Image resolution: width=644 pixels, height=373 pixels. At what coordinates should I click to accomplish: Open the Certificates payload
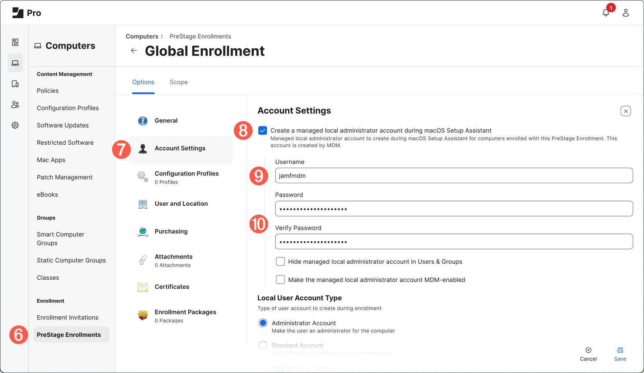[x=172, y=287]
